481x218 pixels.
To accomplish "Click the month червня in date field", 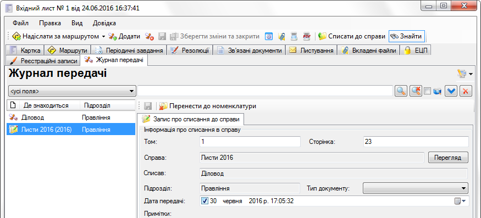I will click(x=232, y=201).
